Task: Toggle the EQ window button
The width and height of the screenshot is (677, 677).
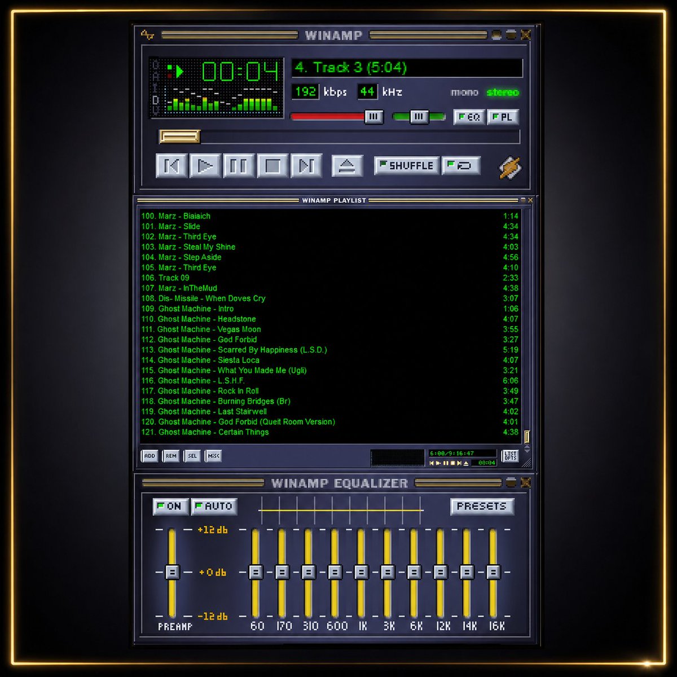Action: [469, 117]
